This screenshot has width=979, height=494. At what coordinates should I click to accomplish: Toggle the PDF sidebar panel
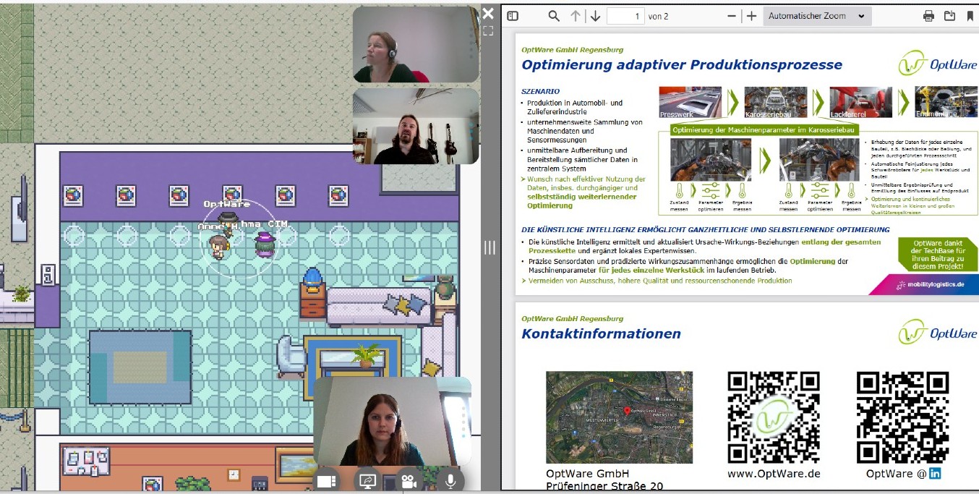513,16
